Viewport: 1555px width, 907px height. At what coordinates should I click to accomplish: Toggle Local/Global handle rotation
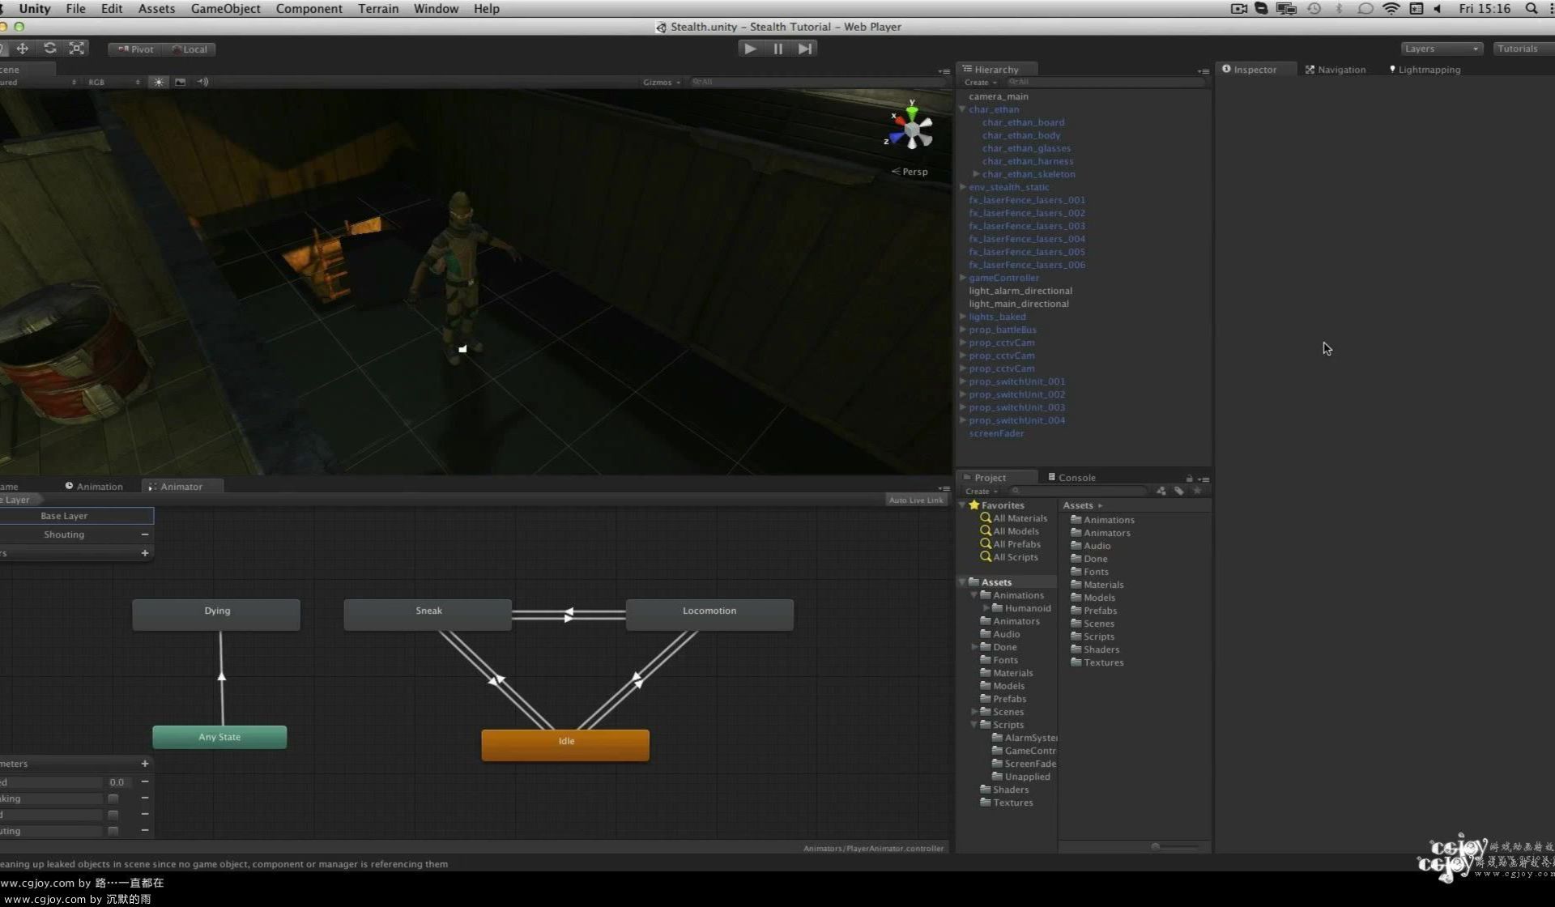pos(190,49)
